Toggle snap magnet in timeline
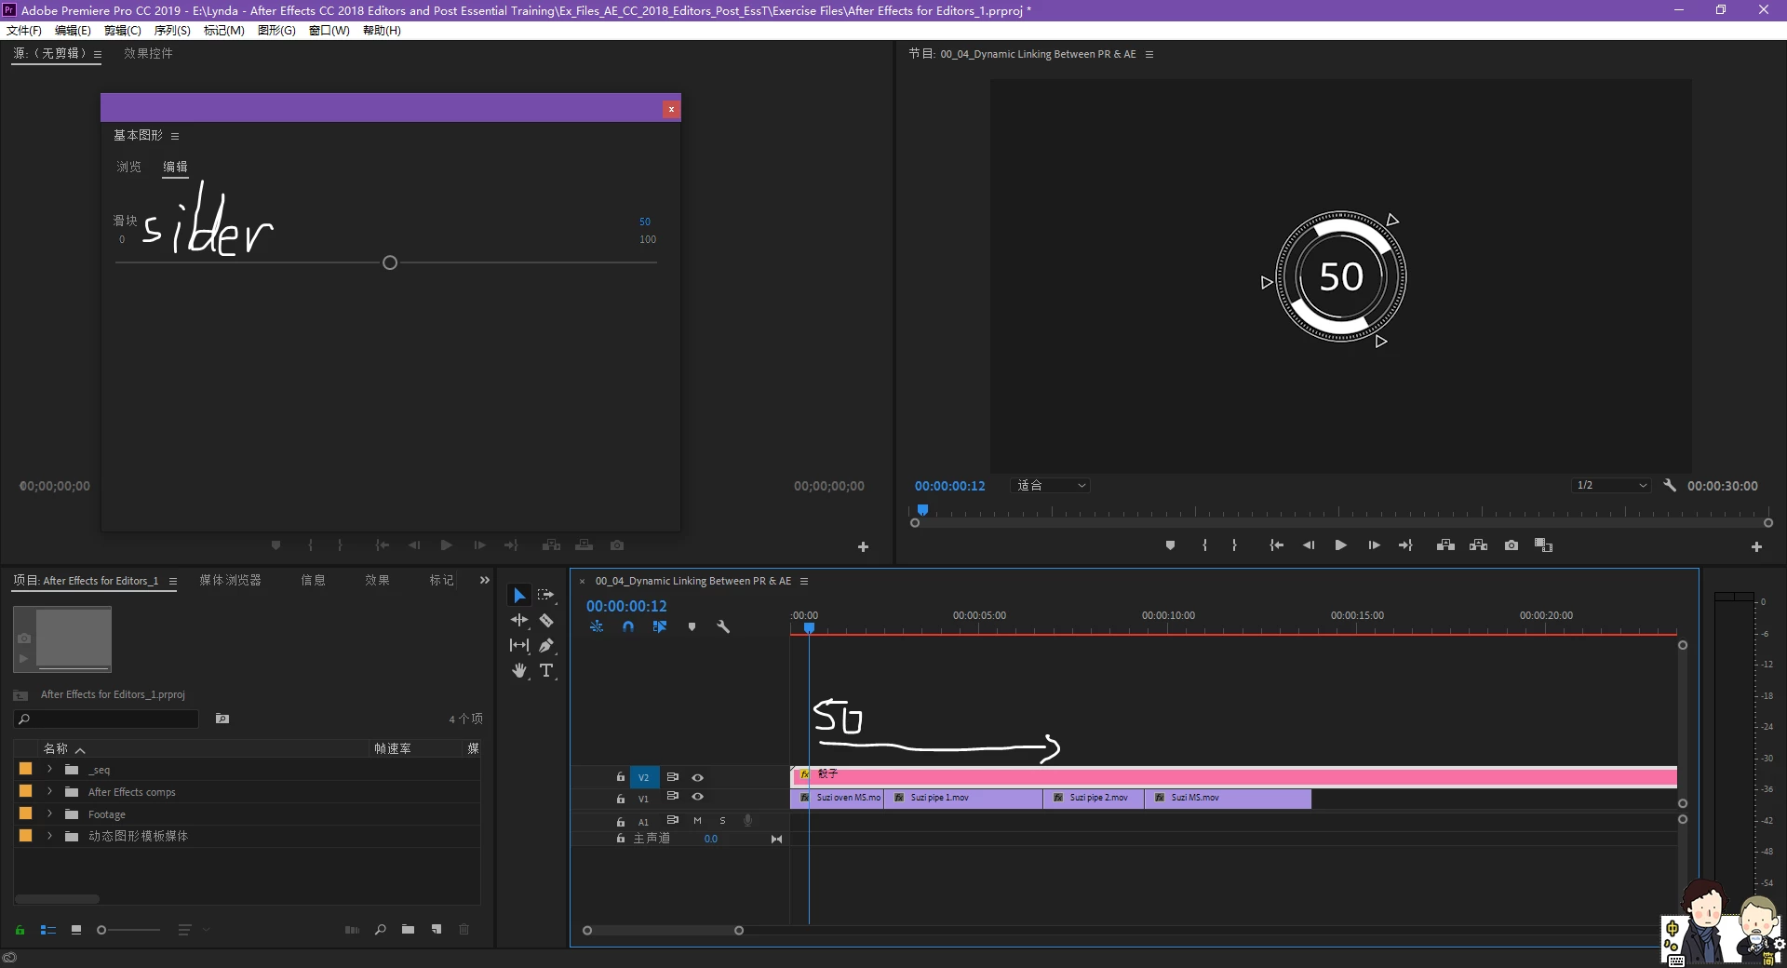Image resolution: width=1787 pixels, height=968 pixels. click(628, 627)
